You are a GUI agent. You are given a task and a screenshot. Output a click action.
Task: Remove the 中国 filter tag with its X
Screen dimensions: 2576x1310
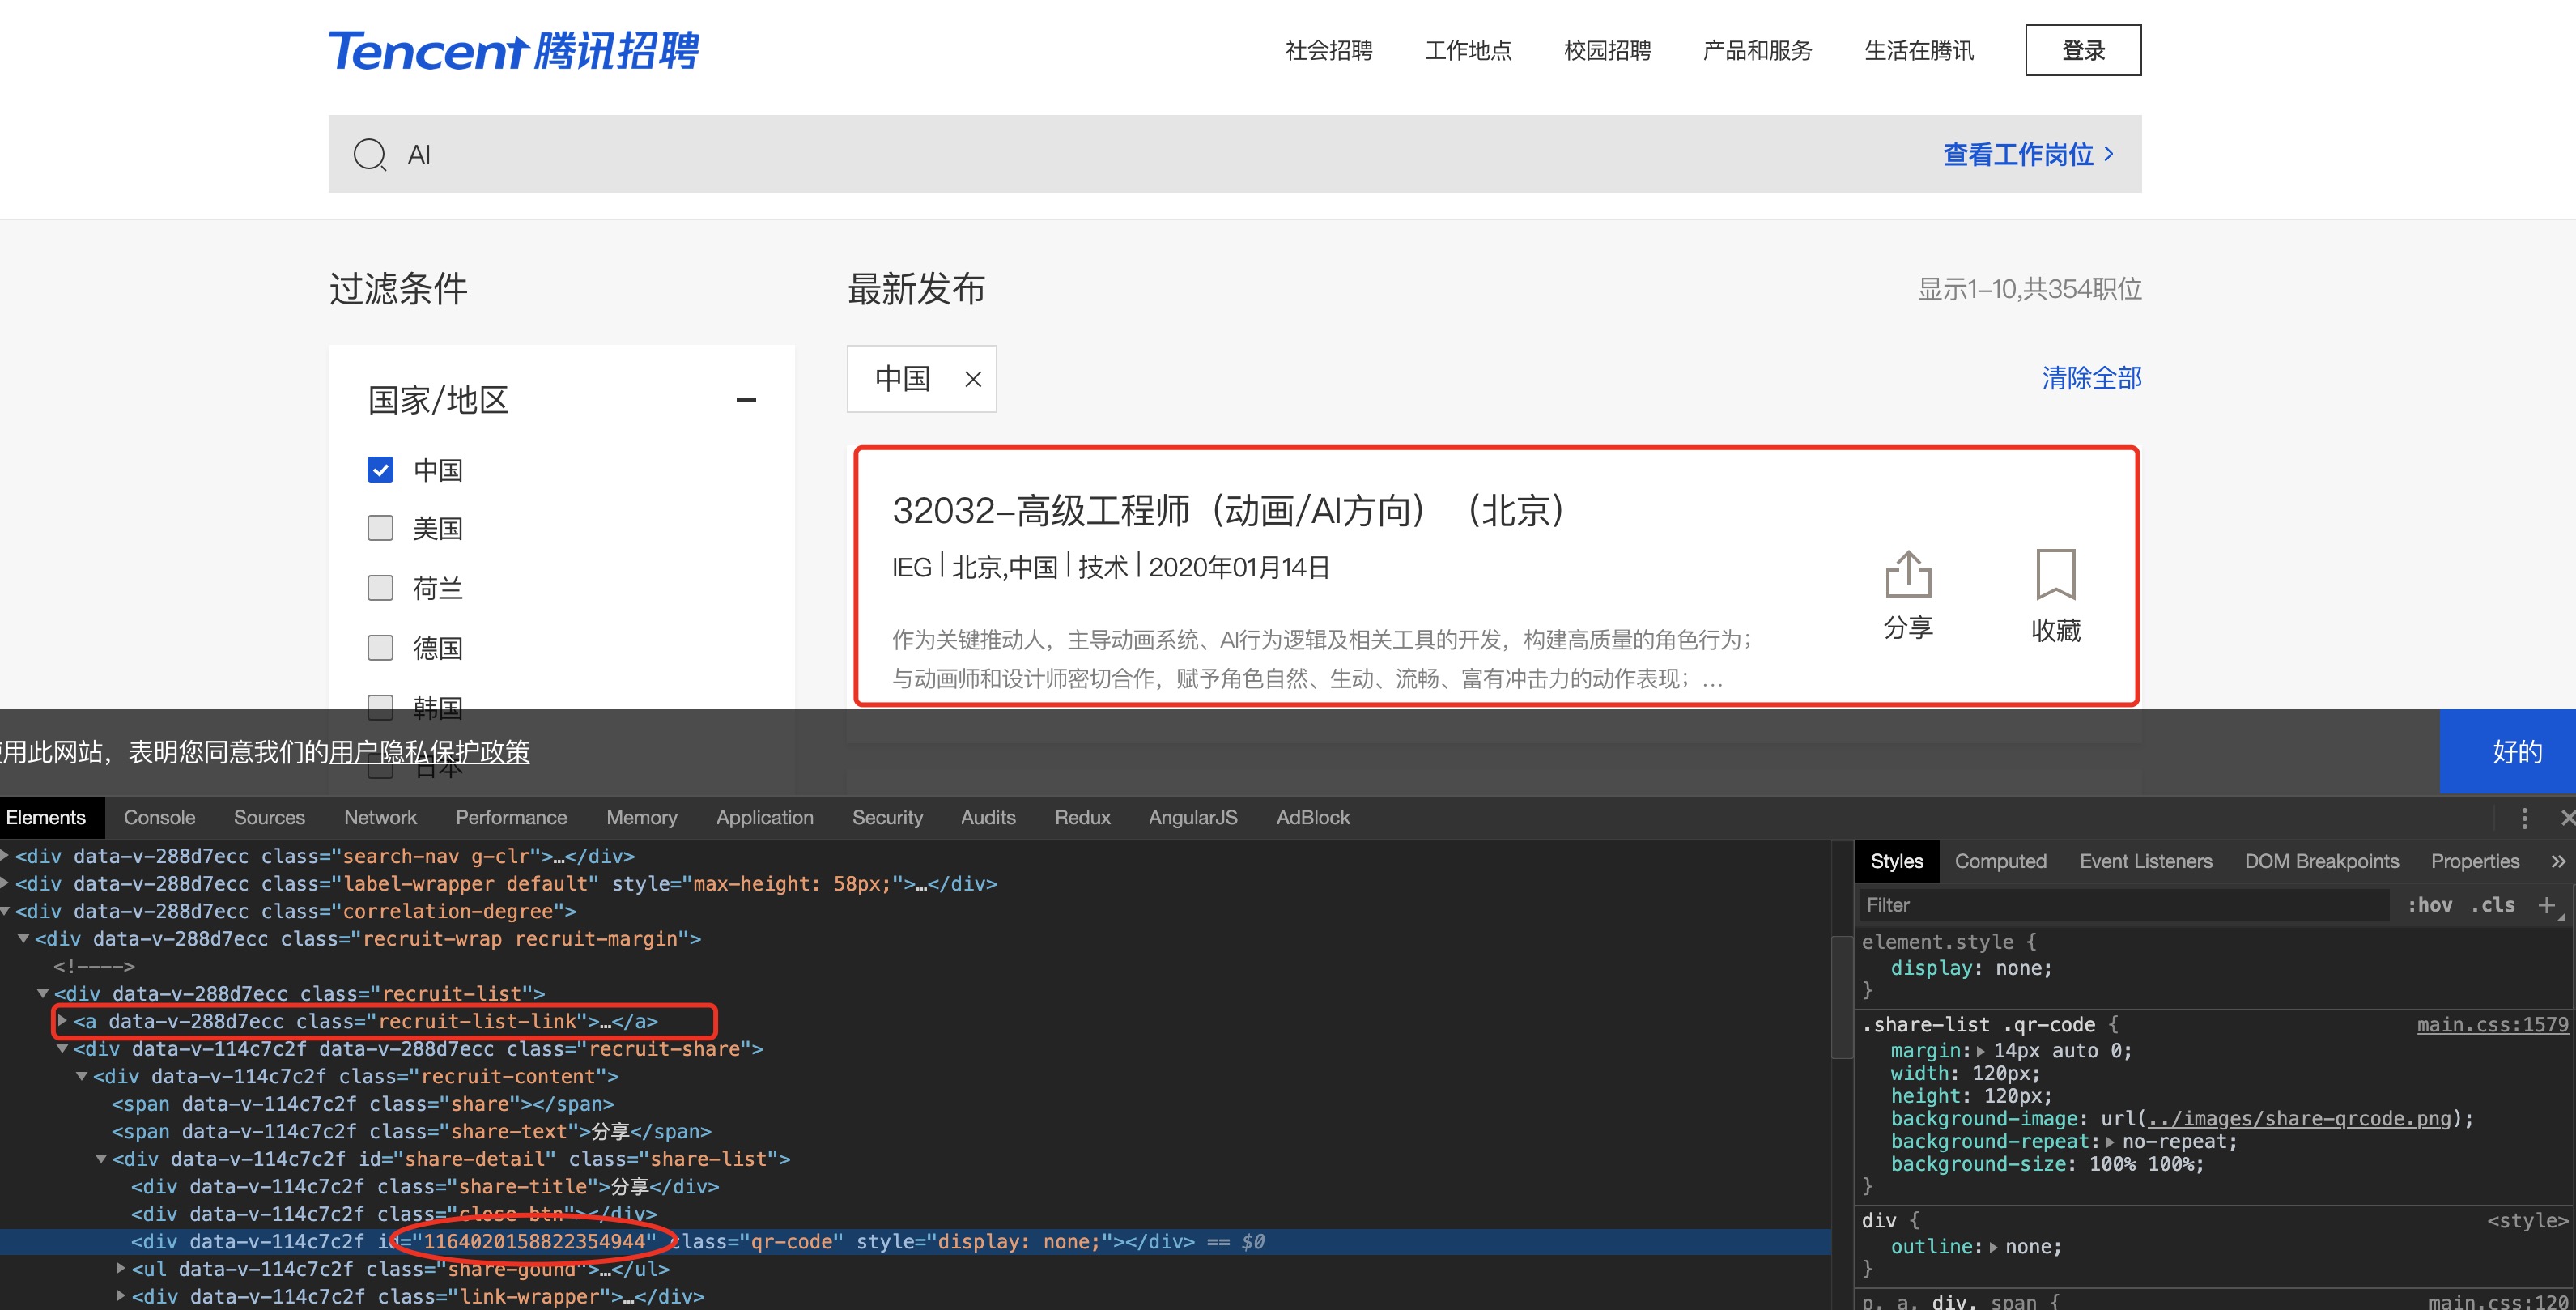[x=972, y=379]
